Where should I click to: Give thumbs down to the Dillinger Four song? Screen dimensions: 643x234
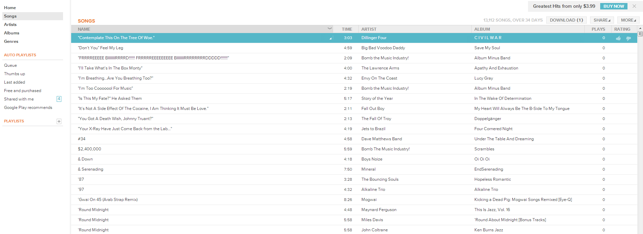pos(629,38)
